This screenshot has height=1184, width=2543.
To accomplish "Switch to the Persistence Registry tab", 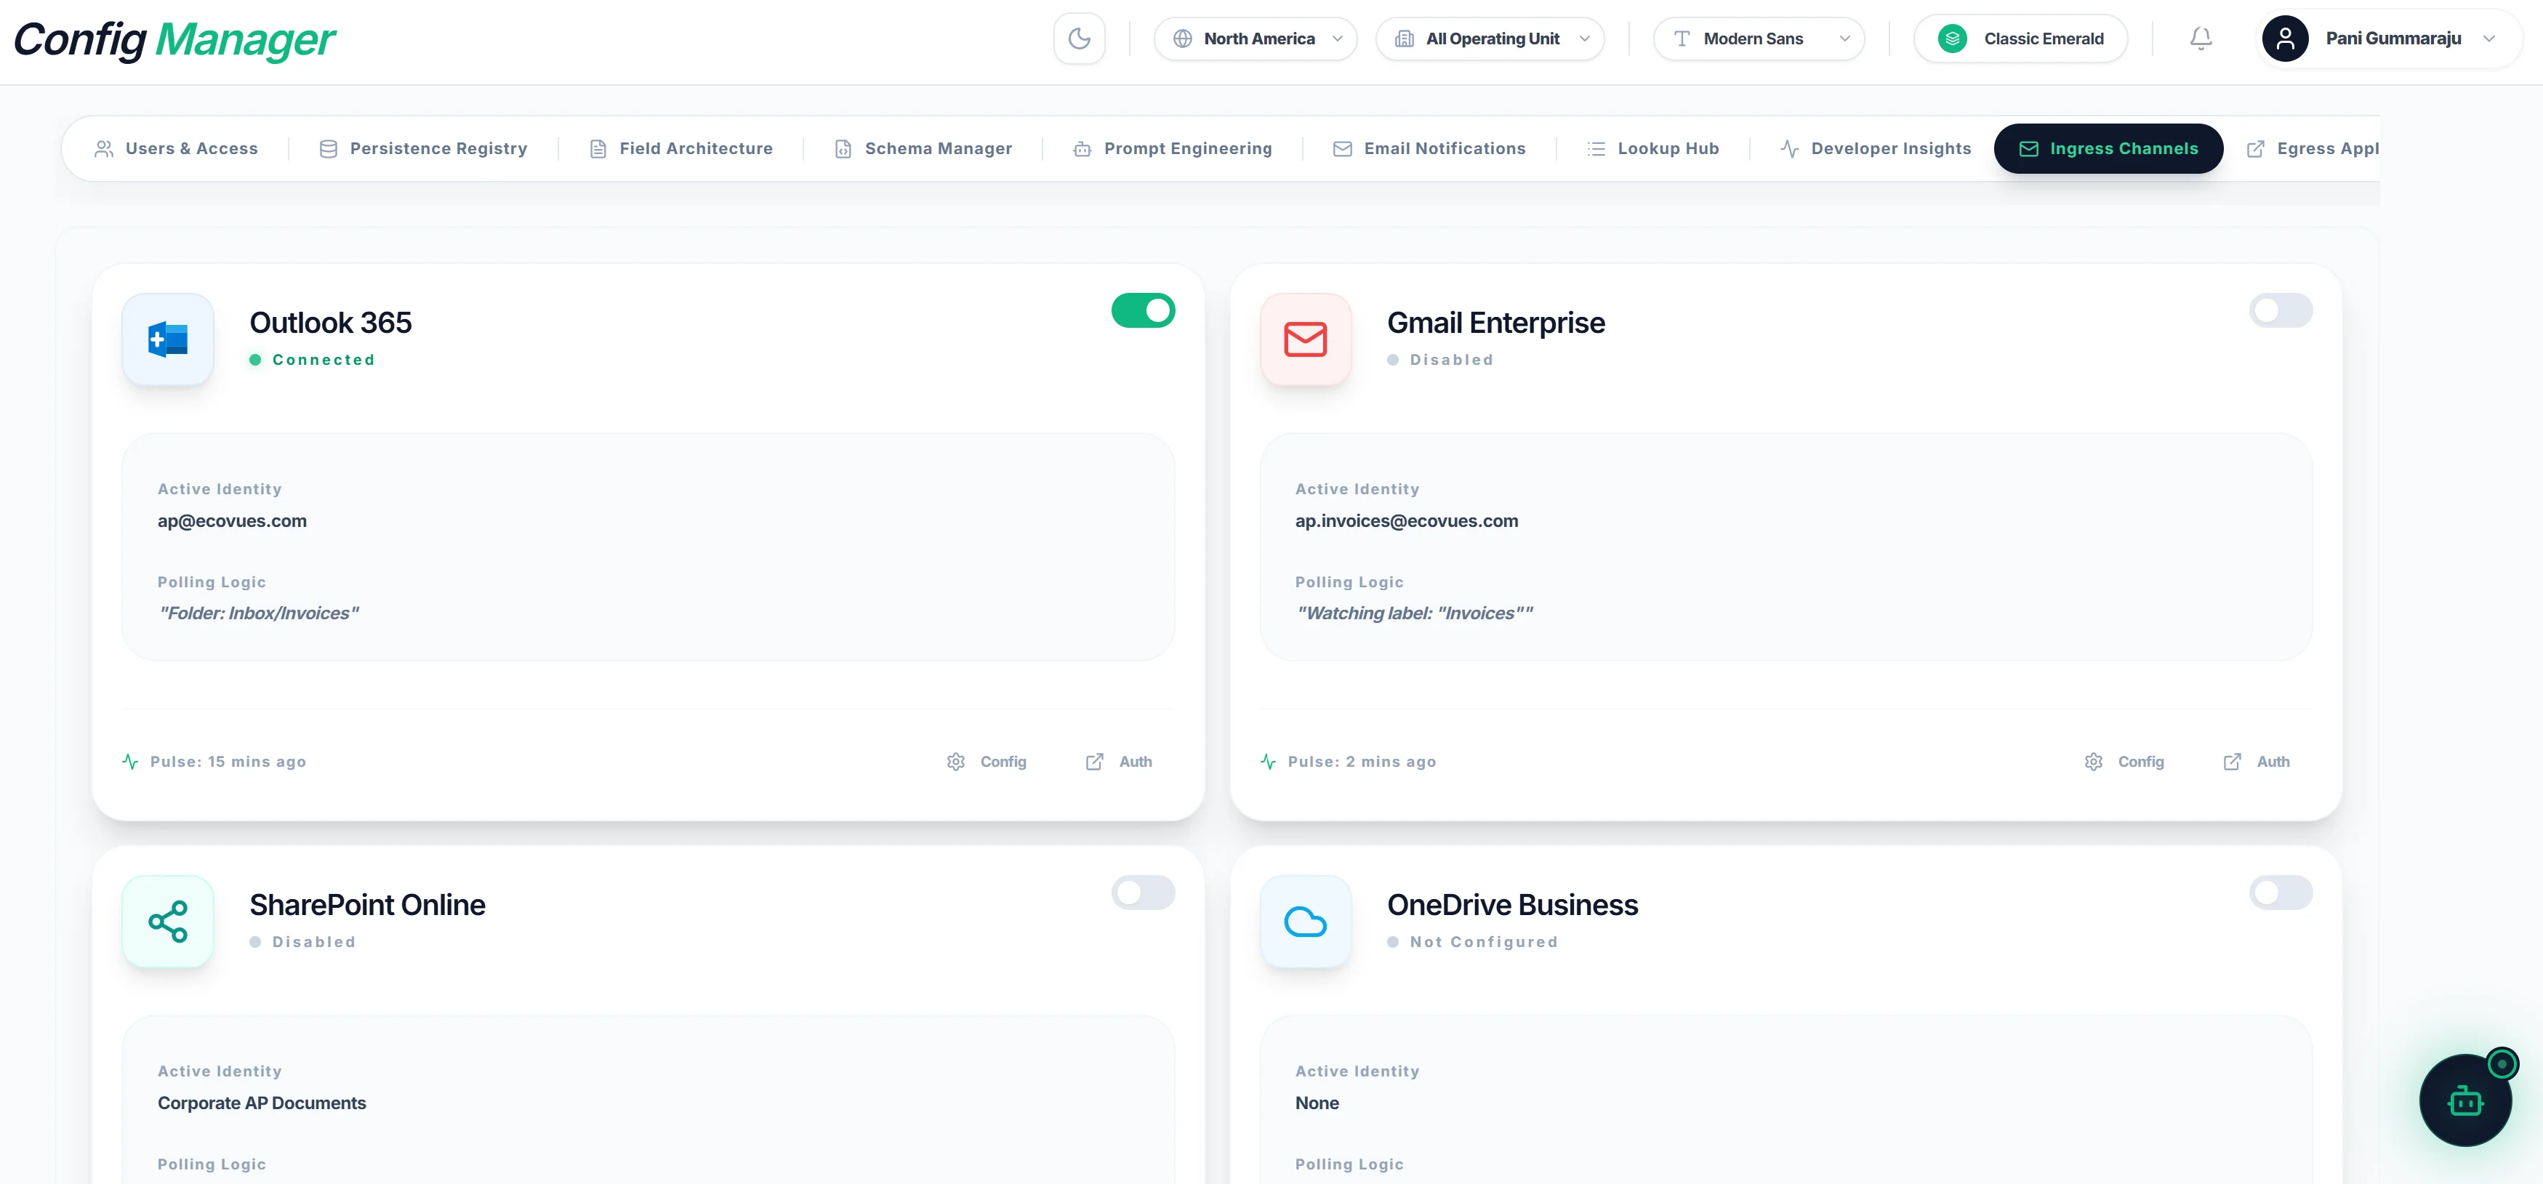I will 424,149.
